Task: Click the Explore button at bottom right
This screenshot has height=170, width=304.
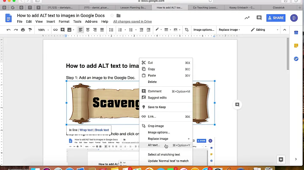Action: click(281, 159)
